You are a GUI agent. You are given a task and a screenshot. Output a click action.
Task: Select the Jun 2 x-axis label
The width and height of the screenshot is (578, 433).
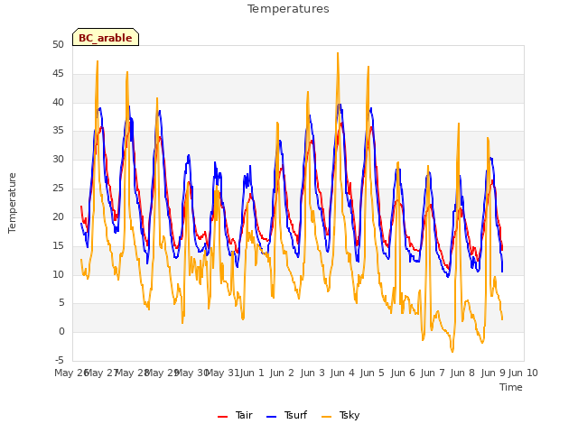click(282, 373)
